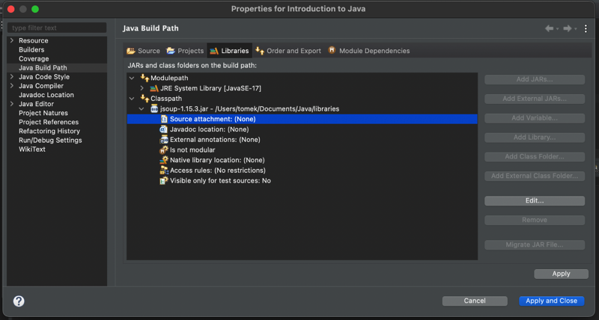The image size is (599, 320).
Task: Open the view menu dropdown in header
Action: tap(585, 28)
